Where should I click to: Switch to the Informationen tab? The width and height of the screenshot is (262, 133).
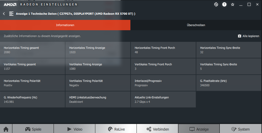[x=65, y=25]
